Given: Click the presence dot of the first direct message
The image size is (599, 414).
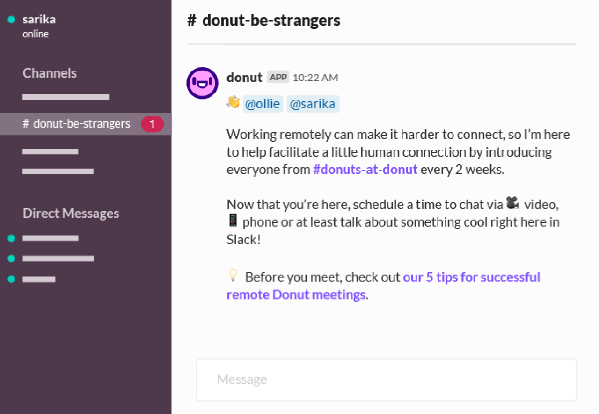Looking at the screenshot, I should 10,238.
